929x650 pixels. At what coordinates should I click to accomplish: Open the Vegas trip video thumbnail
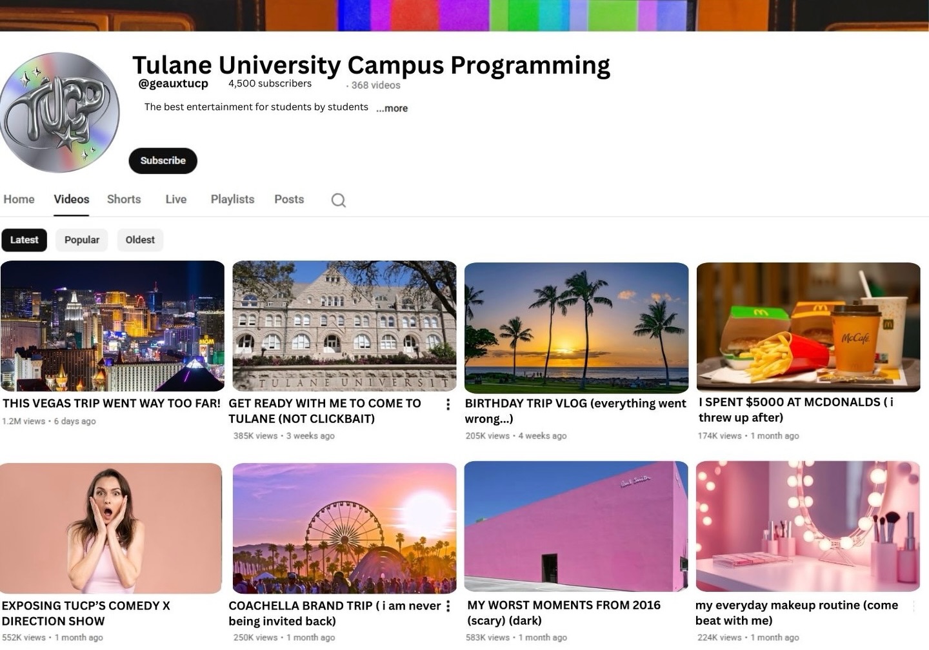[112, 326]
